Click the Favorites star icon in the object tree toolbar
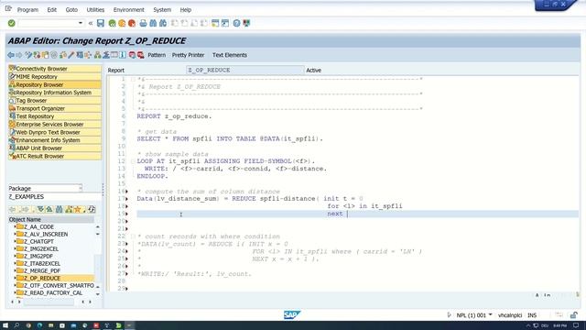 (x=77, y=210)
